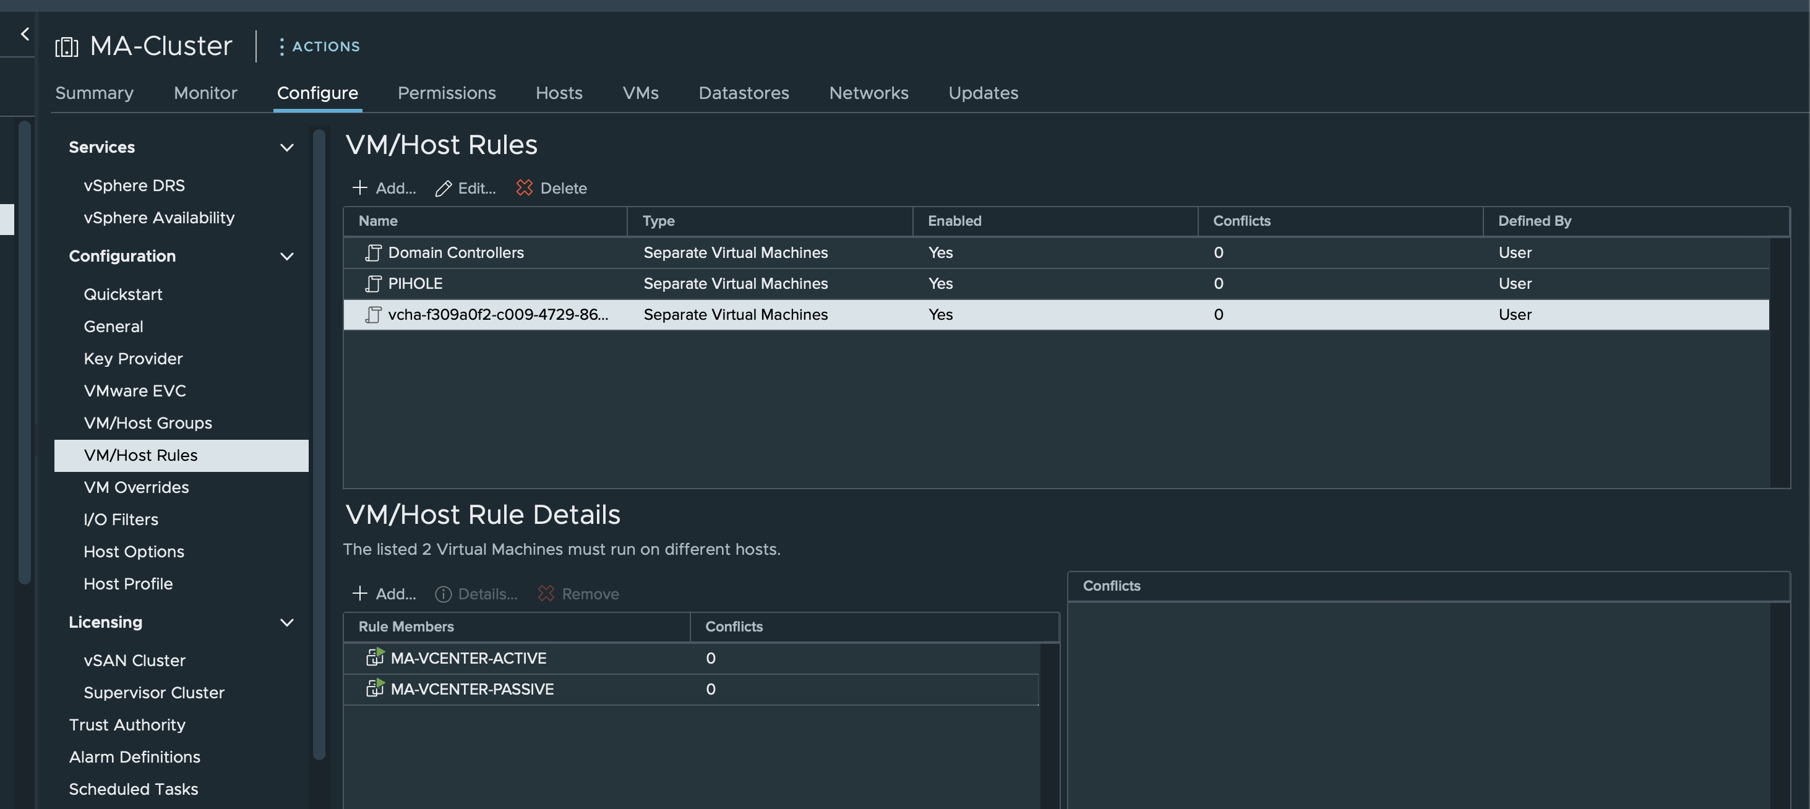The height and width of the screenshot is (809, 1810).
Task: Select the Domain Controllers rule name
Action: point(456,253)
